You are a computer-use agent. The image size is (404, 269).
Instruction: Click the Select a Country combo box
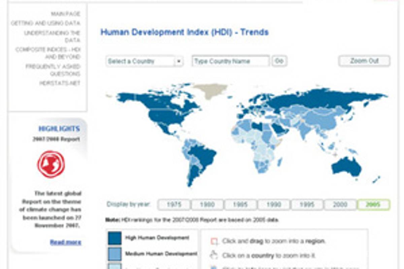click(x=140, y=62)
